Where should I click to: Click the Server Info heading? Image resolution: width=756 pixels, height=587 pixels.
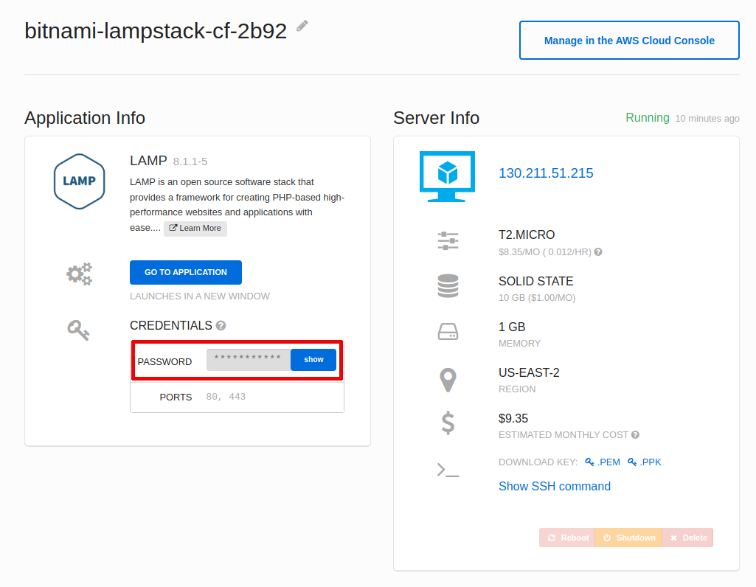[437, 118]
